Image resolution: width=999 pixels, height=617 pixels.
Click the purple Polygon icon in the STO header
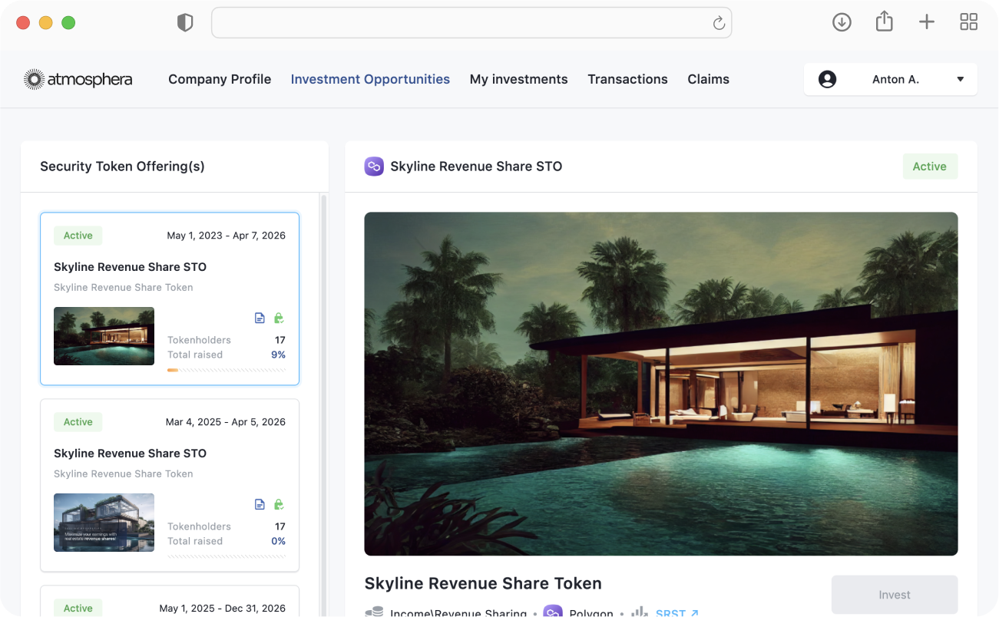374,167
